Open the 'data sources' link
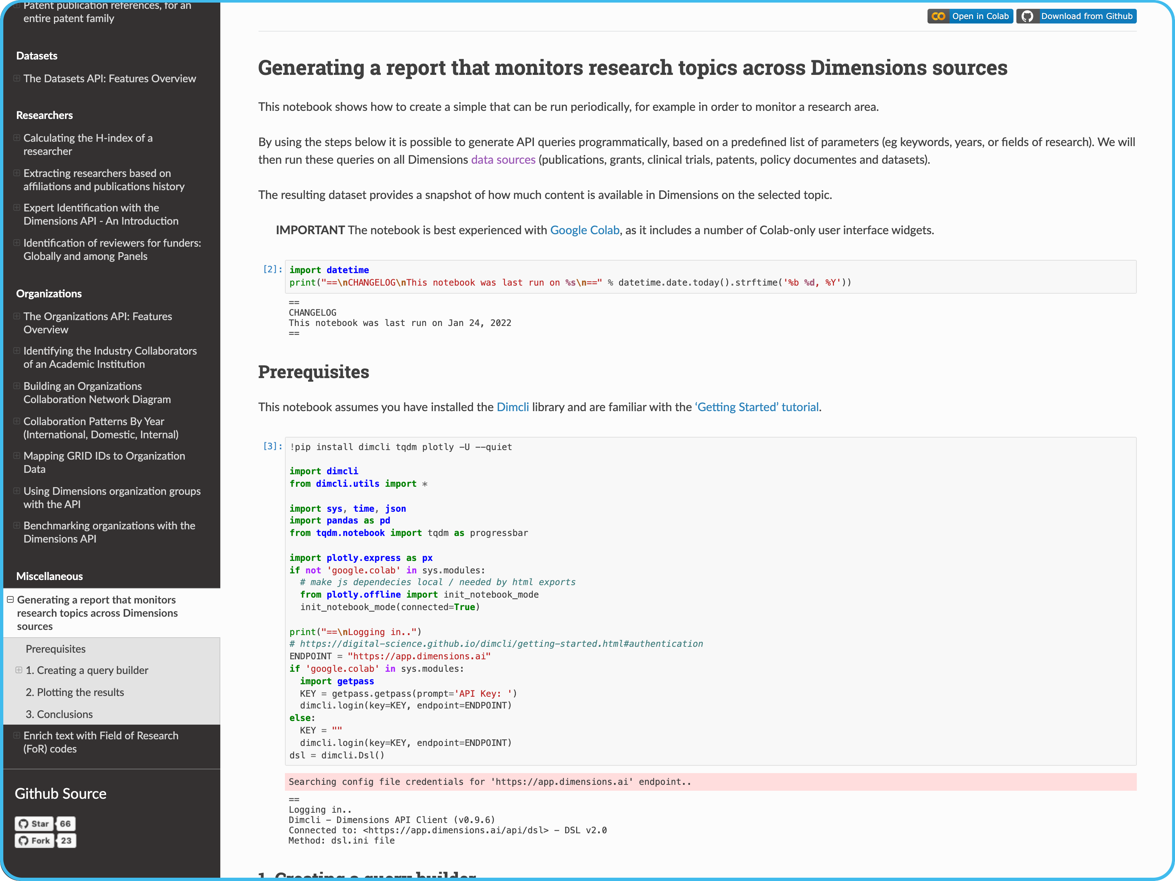The height and width of the screenshot is (881, 1175). click(x=503, y=160)
